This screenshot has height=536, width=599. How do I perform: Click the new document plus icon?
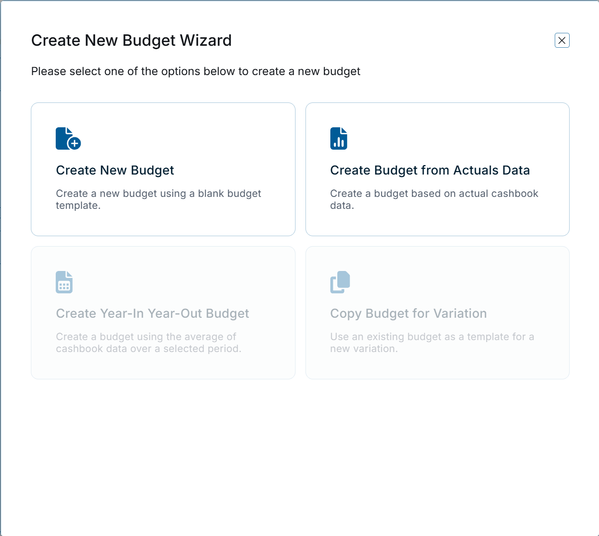[68, 138]
